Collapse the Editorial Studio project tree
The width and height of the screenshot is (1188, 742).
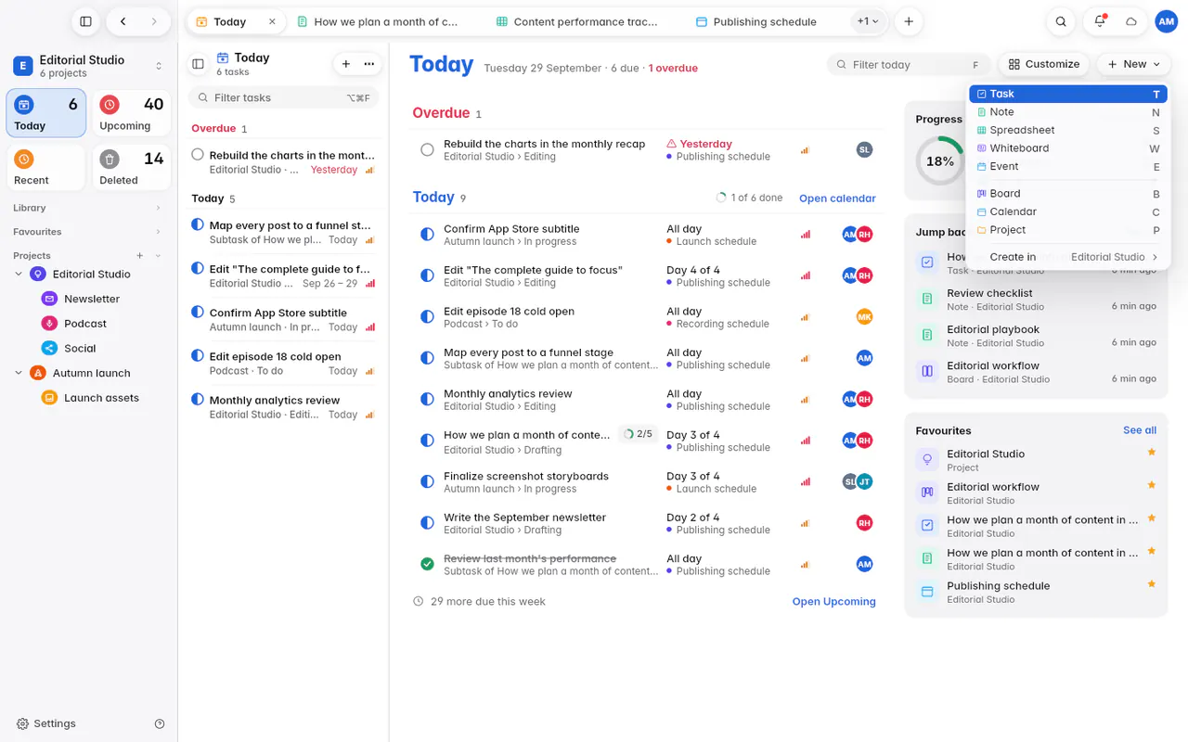click(19, 275)
